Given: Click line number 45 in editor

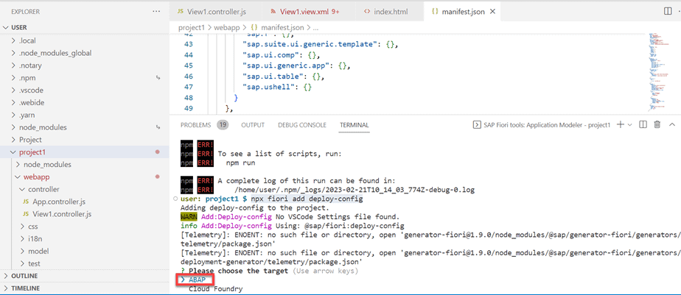Looking at the screenshot, I should pos(189,65).
